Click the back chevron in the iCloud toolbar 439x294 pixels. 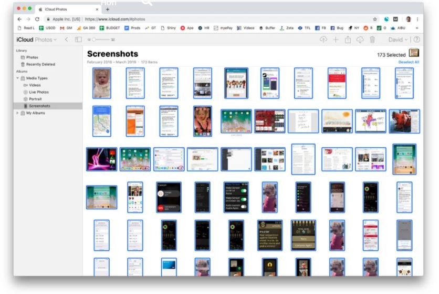point(66,39)
